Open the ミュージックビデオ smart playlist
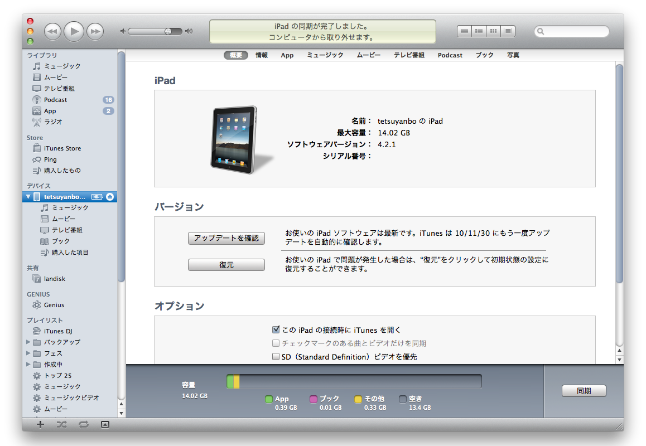Image resolution: width=646 pixels, height=446 pixels. [70, 398]
